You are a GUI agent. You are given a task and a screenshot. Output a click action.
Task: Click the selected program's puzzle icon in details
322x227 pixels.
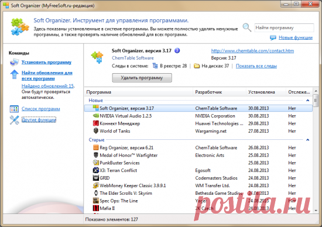(x=97, y=57)
